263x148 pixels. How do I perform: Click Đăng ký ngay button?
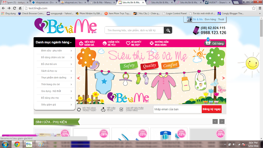[211, 109]
